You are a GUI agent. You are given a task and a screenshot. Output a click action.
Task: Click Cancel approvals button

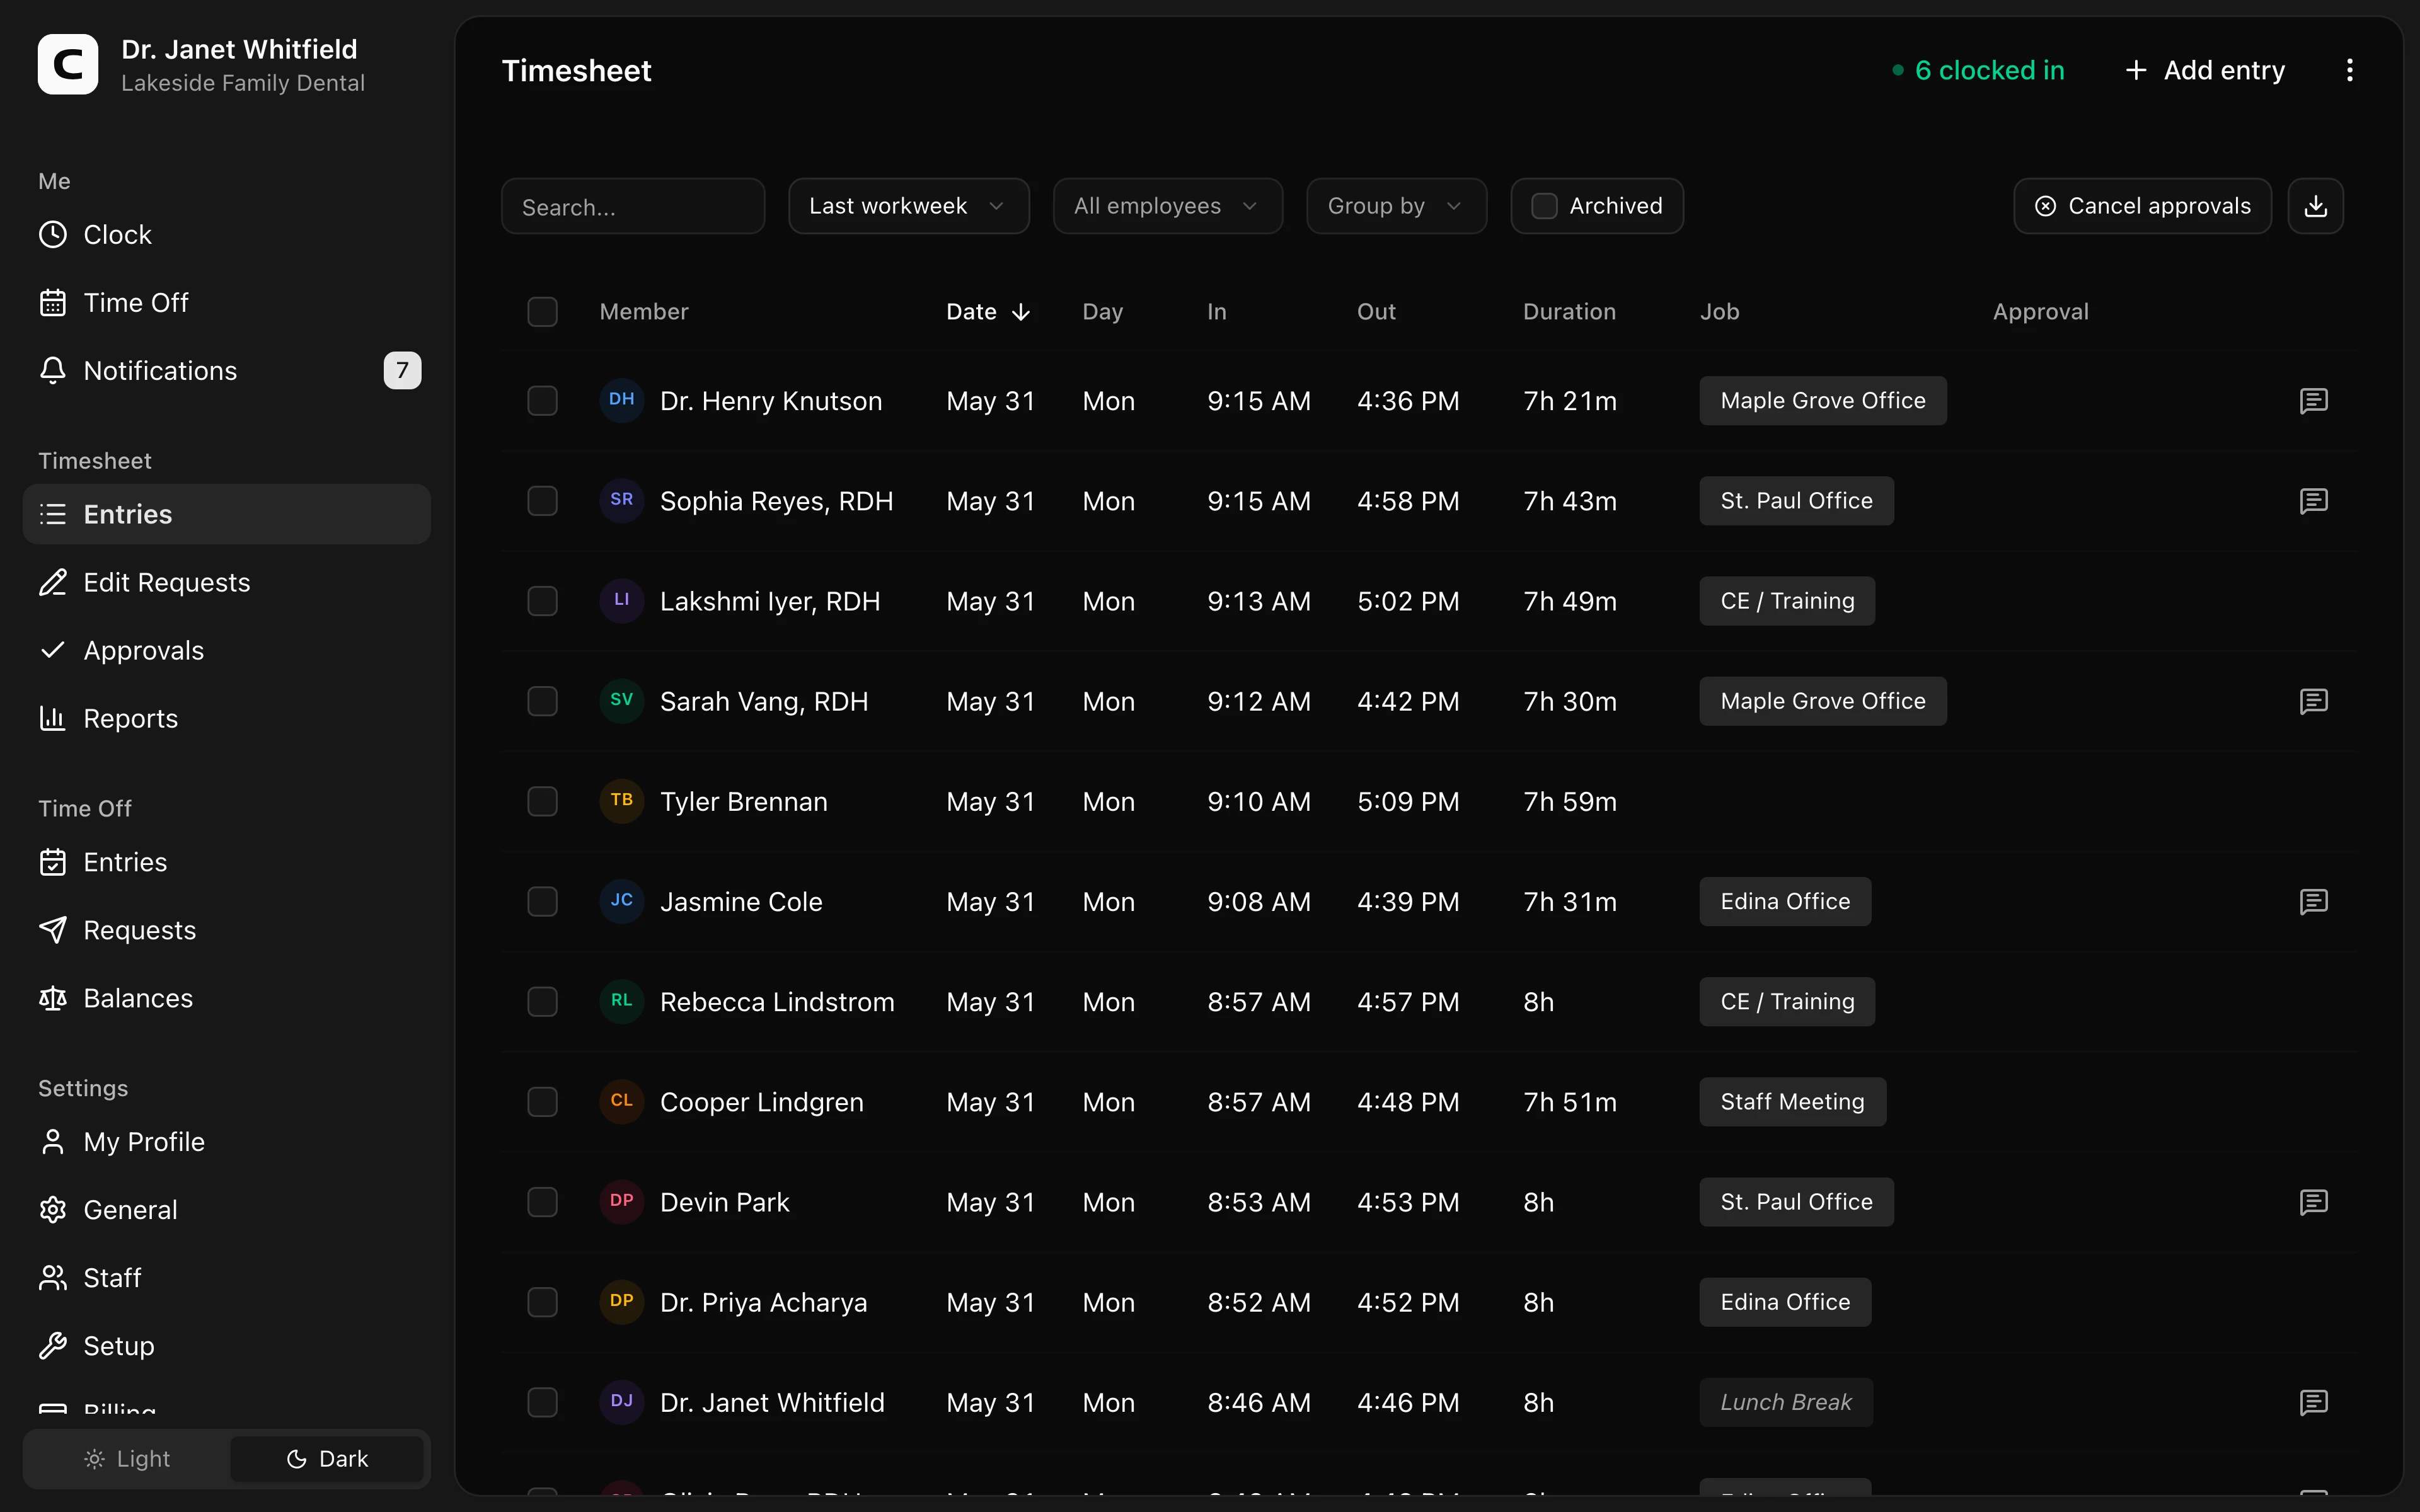pyautogui.click(x=2142, y=206)
